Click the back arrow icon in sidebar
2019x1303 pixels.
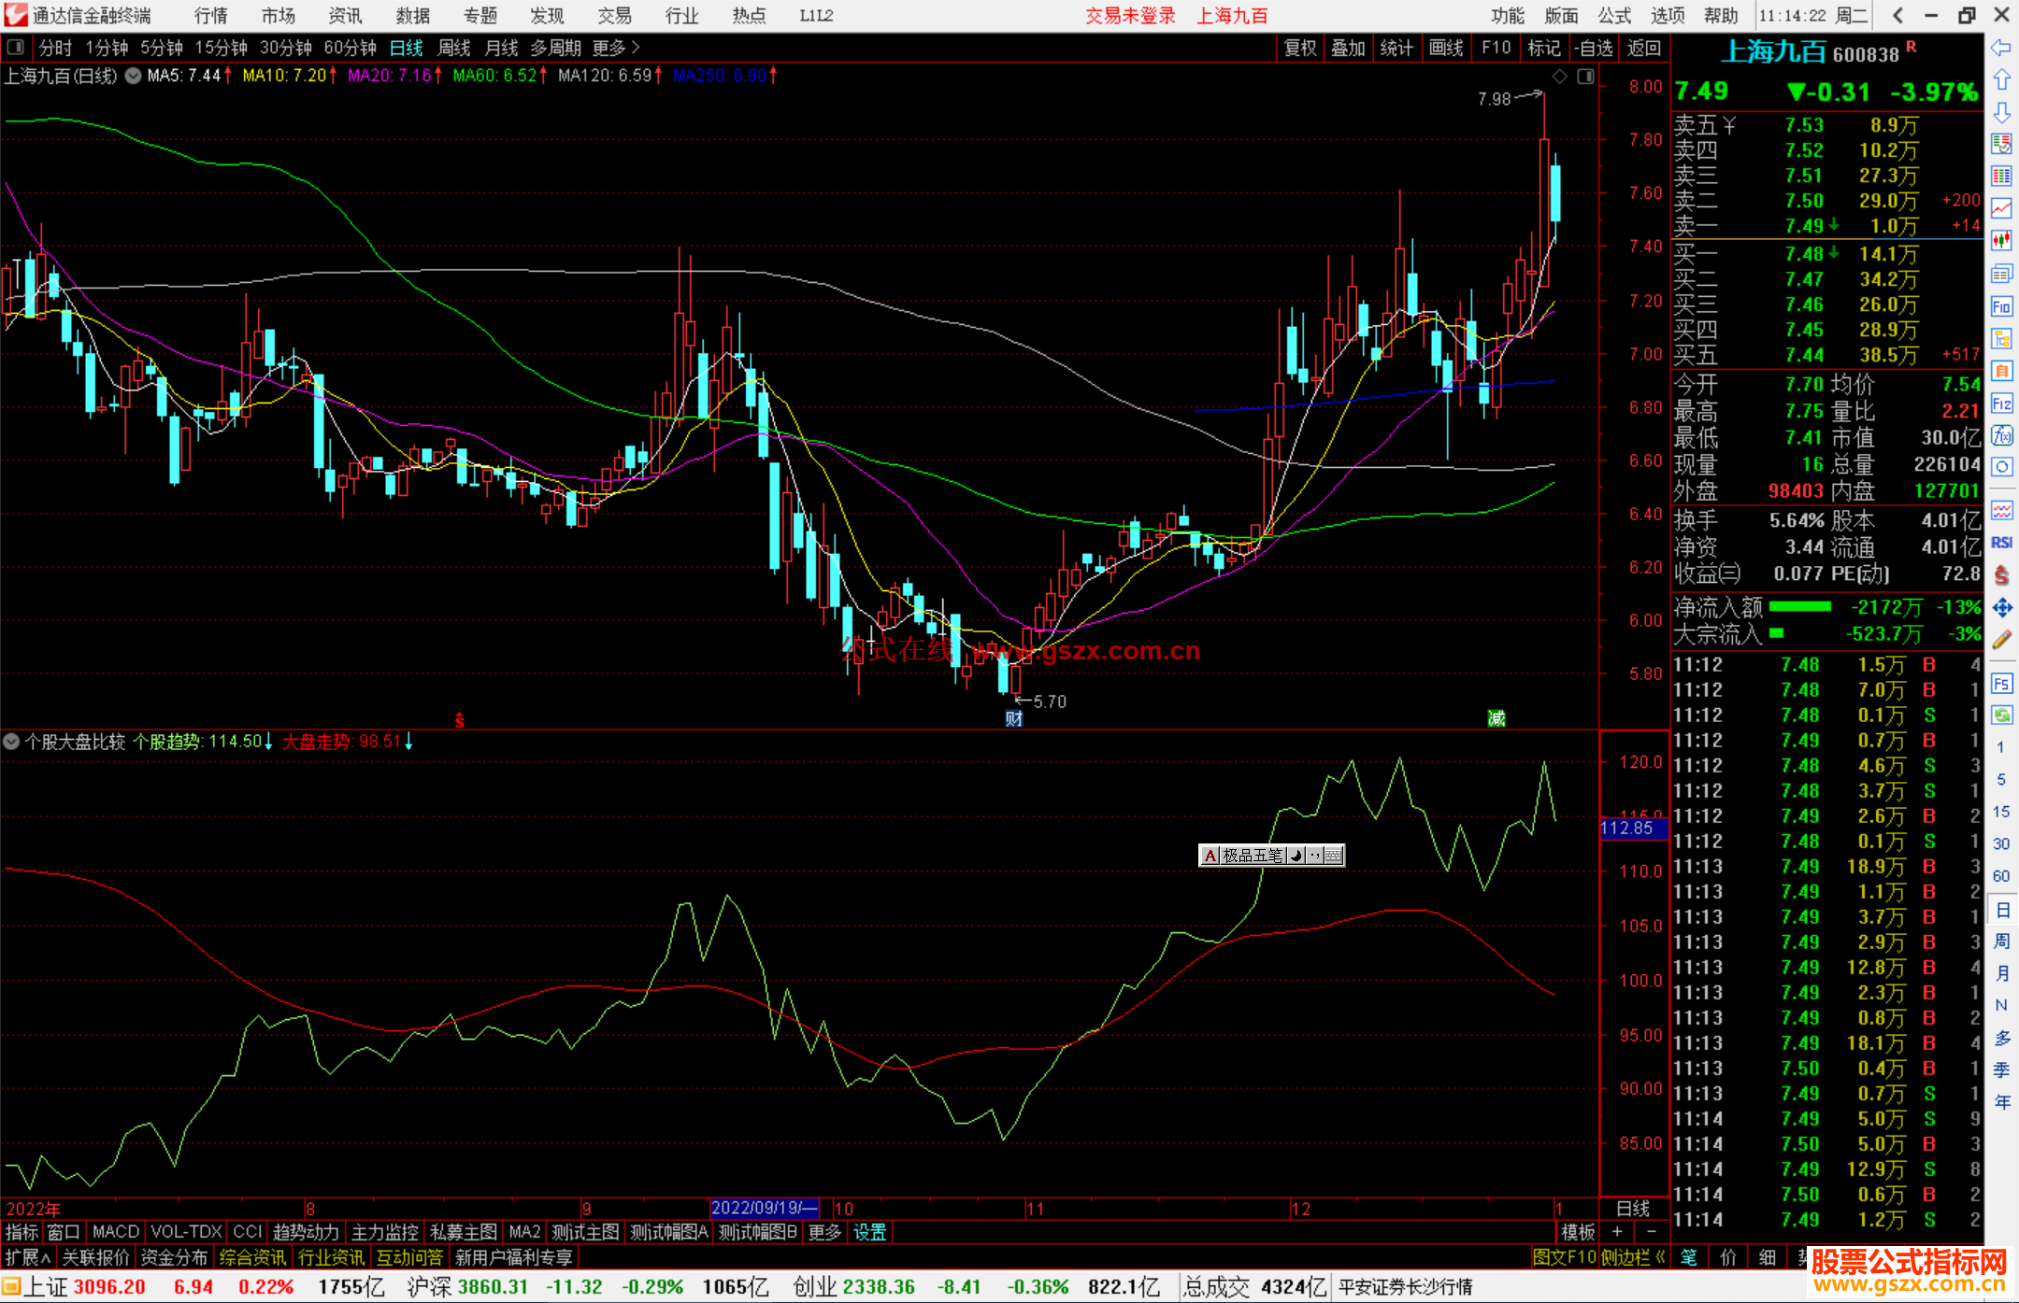click(2001, 48)
